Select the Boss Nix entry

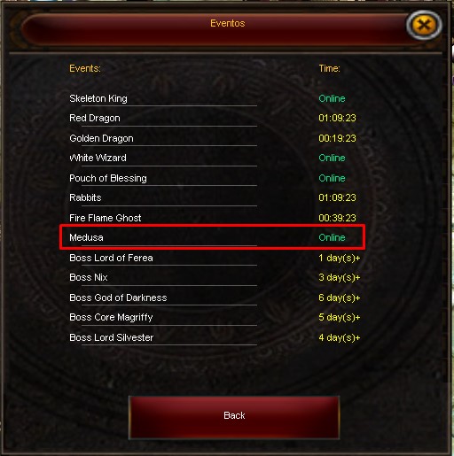89,277
